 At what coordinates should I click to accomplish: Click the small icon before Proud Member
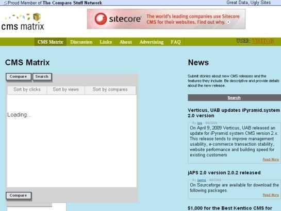[6, 3]
